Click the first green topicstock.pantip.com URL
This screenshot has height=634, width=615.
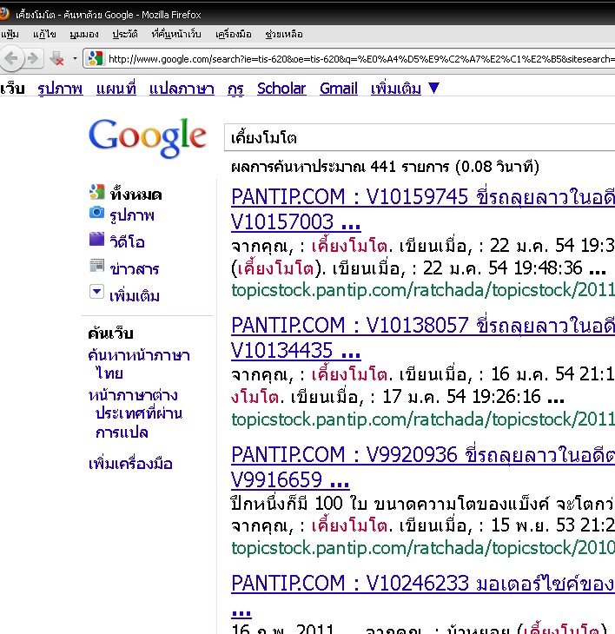click(x=423, y=290)
